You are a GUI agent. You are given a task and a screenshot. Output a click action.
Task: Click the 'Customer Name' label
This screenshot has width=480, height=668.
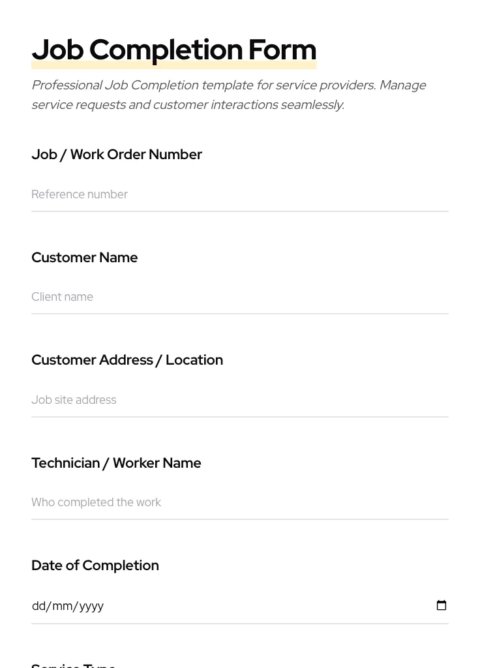84,258
